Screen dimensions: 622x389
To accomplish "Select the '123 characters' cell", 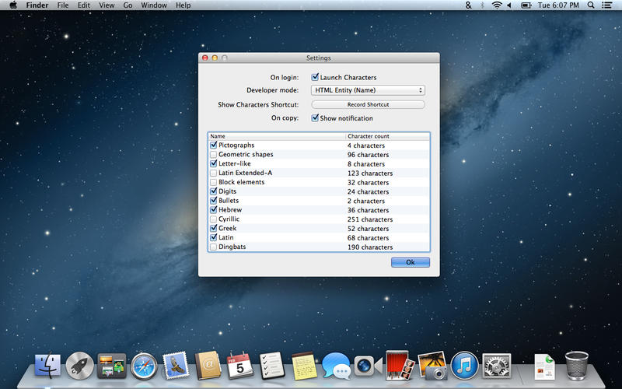I will pyautogui.click(x=370, y=173).
